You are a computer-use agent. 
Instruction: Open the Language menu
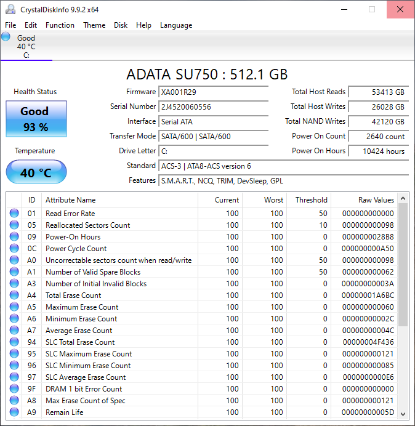pyautogui.click(x=176, y=25)
